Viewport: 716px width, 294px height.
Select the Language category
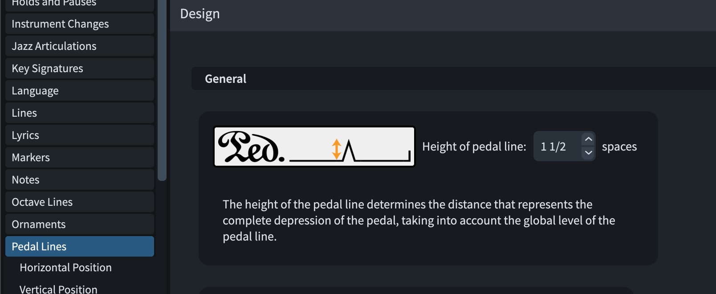pos(80,90)
